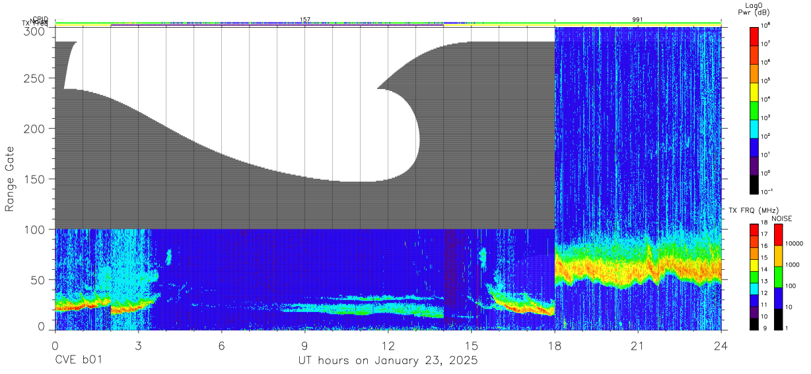Viewport: 811px width, 374px height.
Task: Click the x-axis tick label '9' hours
Action: point(304,345)
